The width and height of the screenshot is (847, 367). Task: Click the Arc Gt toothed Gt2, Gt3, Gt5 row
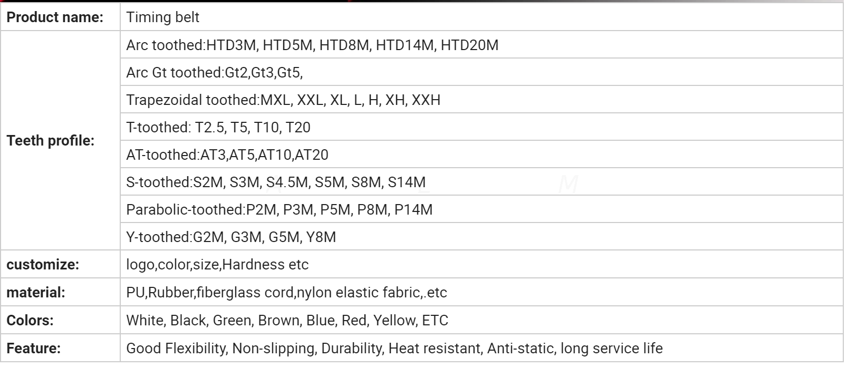click(215, 73)
